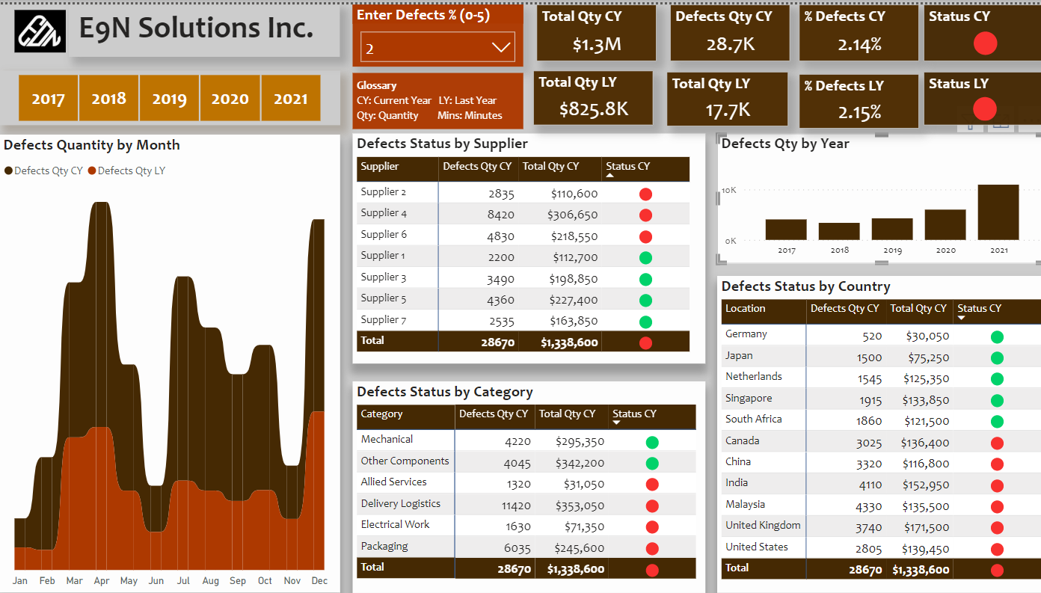Click the Defects Qty LY orange legend marker
Screen dimensions: 1041x593
coord(93,170)
